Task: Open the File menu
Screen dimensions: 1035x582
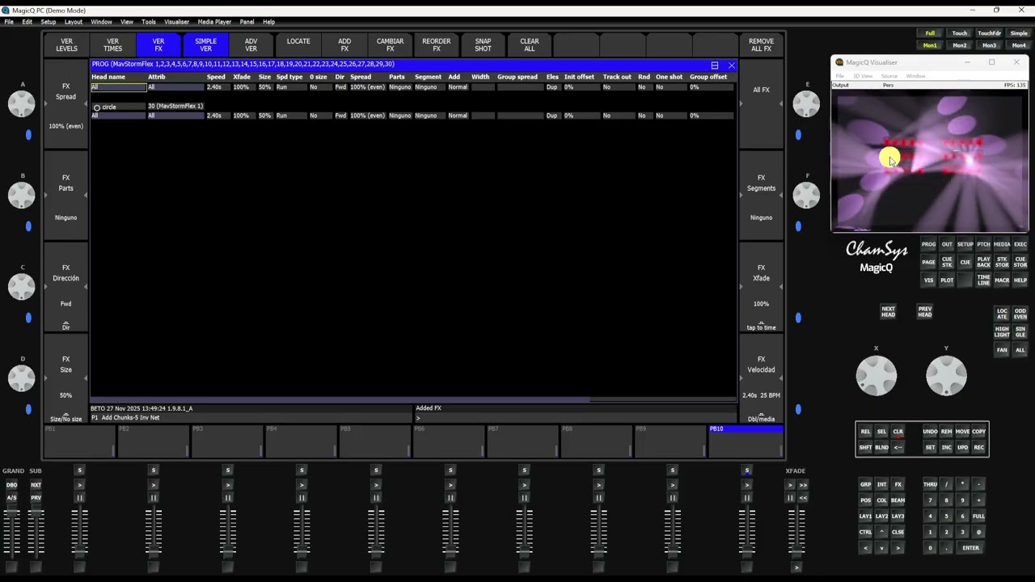Action: 9,22
